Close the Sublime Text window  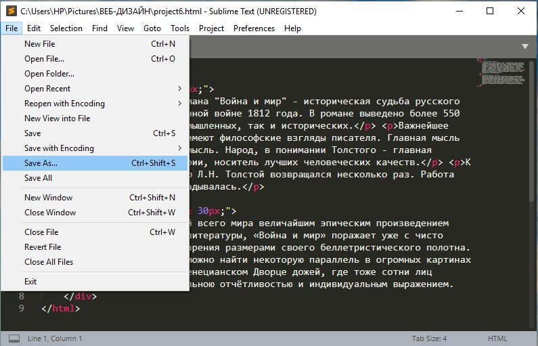(x=521, y=11)
